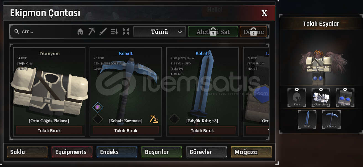The height and width of the screenshot is (167, 363).
Task: Toggle Kask visibility eye icon
Action: [297, 89]
